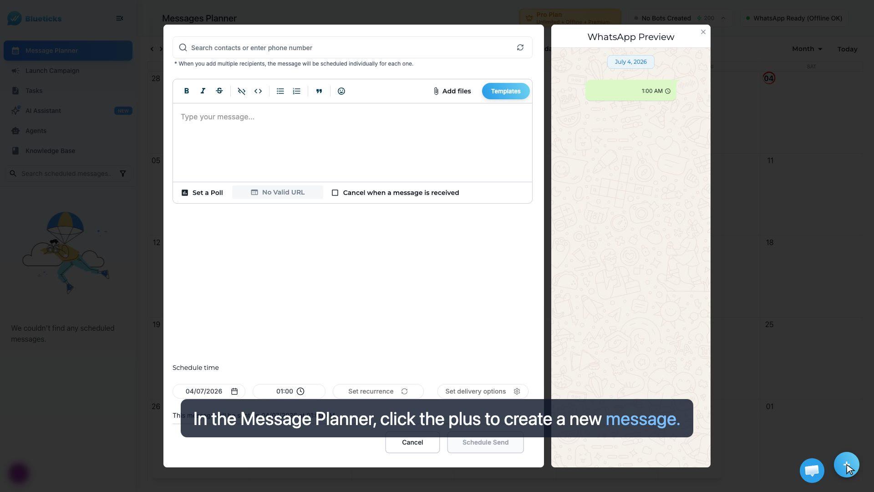Apply italic formatting to message
874x492 pixels.
tap(203, 91)
